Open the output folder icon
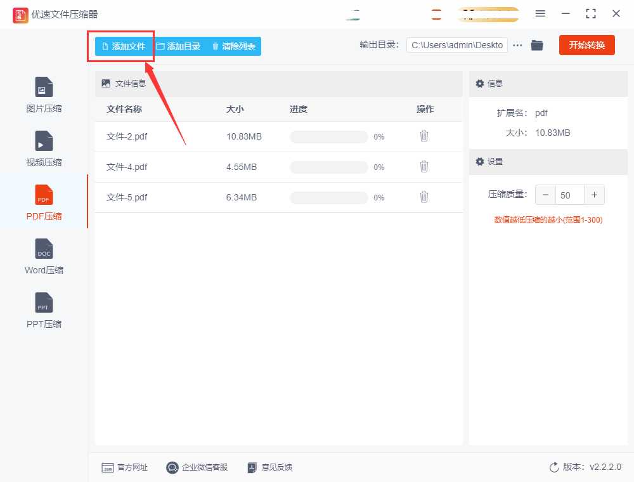634x482 pixels. coord(537,45)
